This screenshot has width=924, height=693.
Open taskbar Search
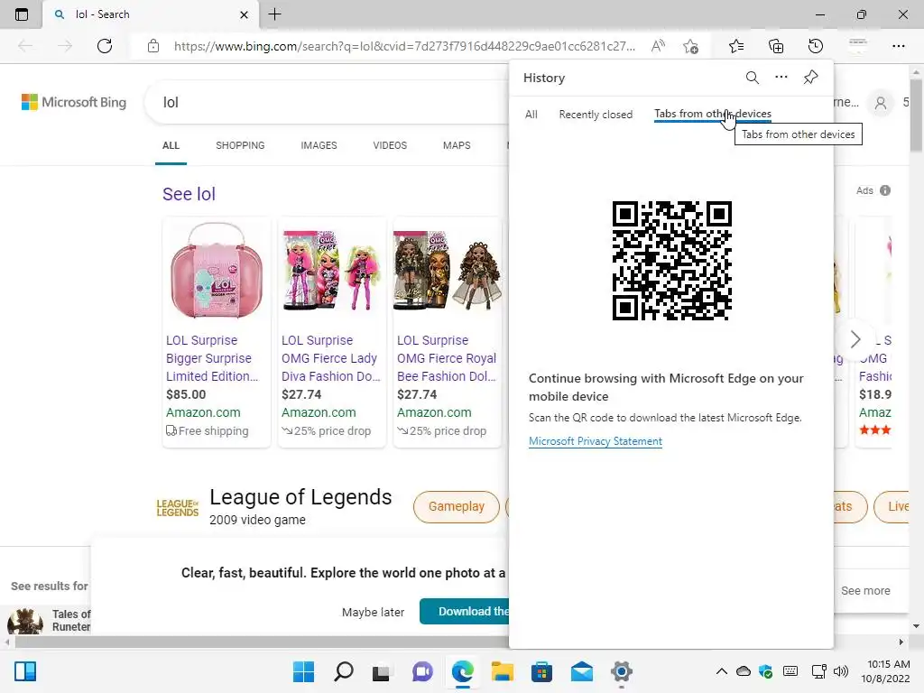pos(344,671)
